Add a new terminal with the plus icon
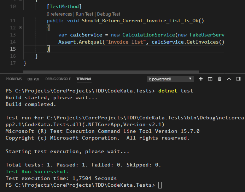The image size is (245, 192). tap(201, 79)
